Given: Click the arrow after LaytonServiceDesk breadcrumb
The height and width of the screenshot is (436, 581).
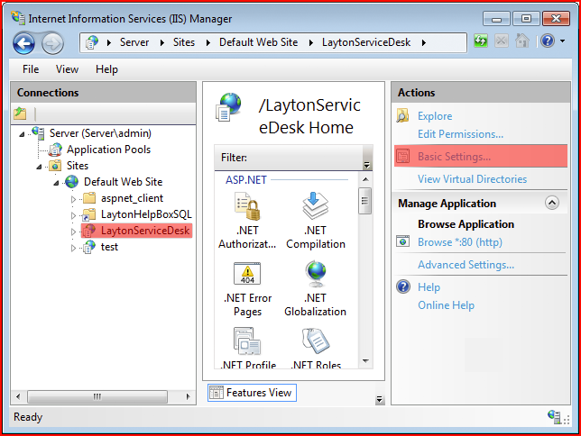Looking at the screenshot, I should tap(423, 43).
